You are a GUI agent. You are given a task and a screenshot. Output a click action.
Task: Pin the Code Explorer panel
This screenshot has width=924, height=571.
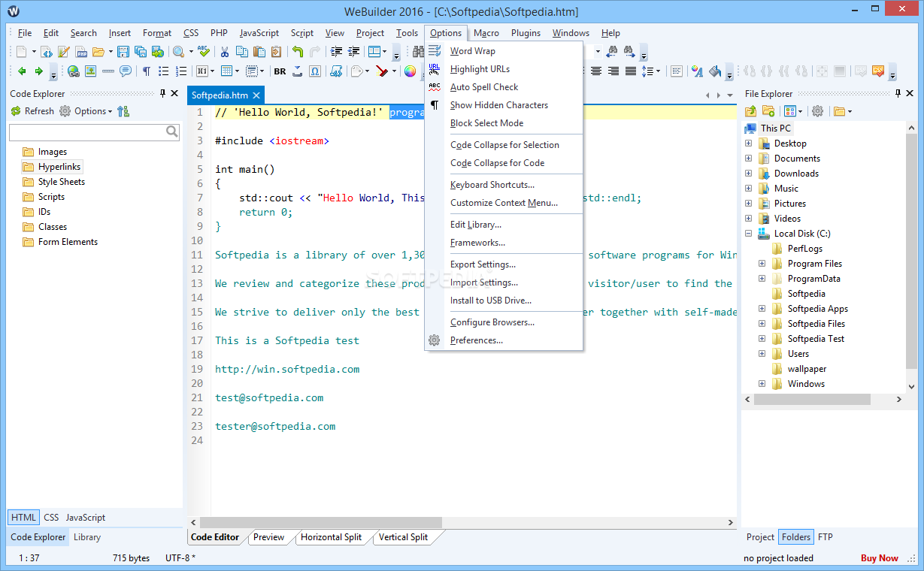(163, 93)
